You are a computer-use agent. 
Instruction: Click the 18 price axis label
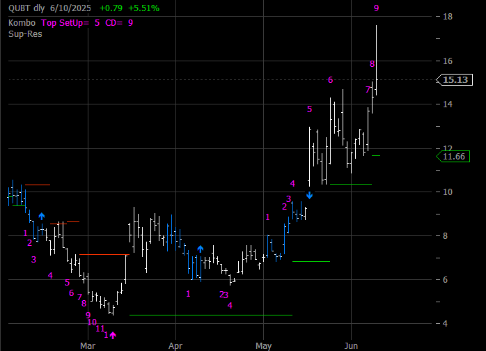448,17
